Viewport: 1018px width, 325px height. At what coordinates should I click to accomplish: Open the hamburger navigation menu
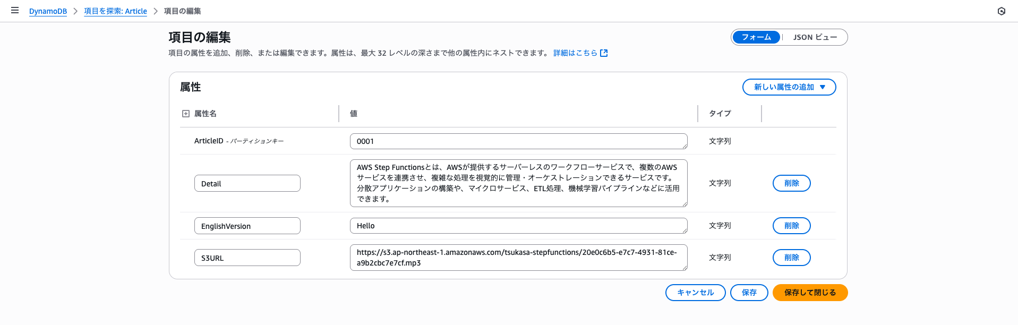click(15, 11)
